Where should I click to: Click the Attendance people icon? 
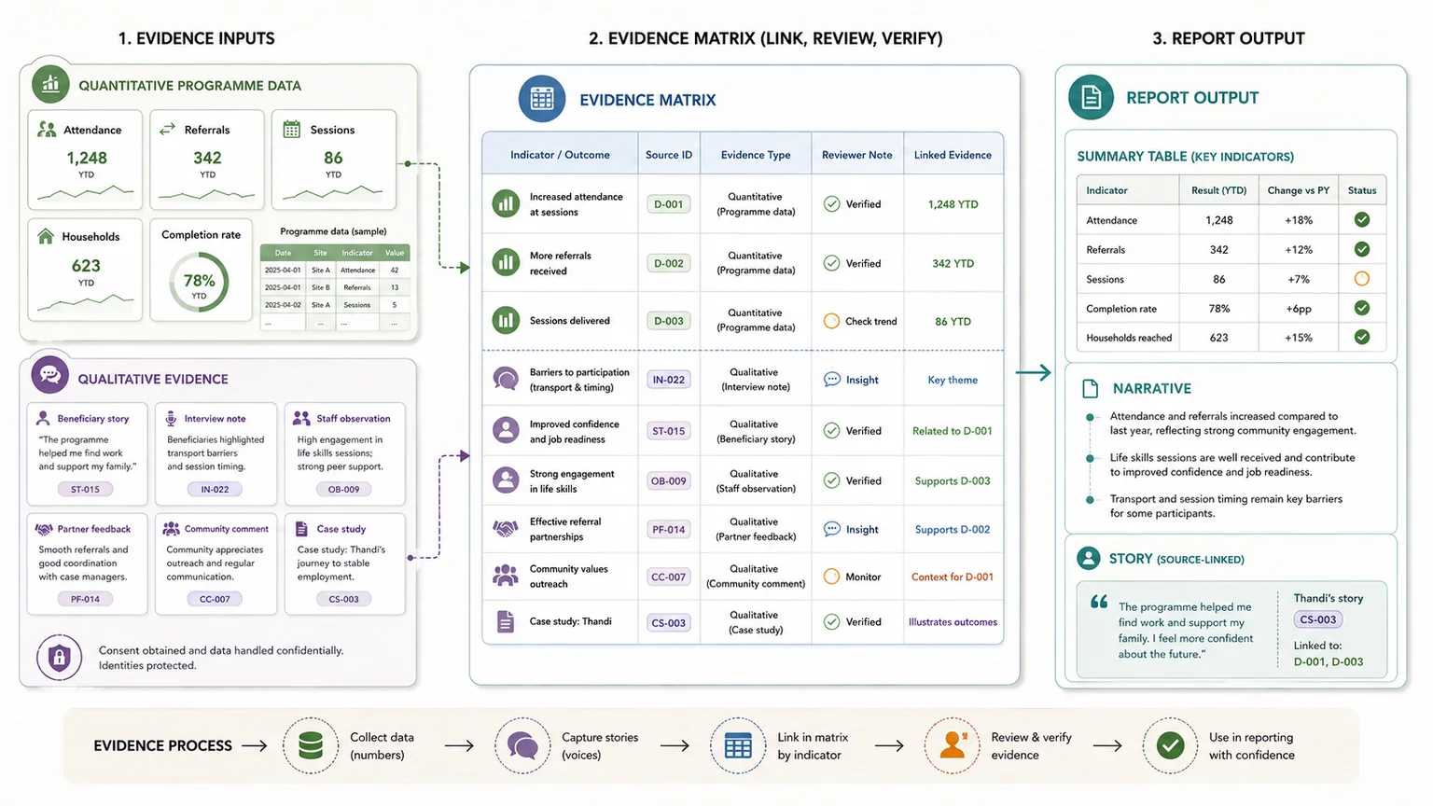click(47, 130)
